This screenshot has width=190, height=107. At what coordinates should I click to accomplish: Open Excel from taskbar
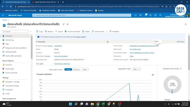click(103, 104)
